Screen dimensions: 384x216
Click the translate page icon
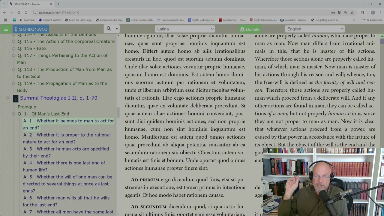[x=339, y=13]
